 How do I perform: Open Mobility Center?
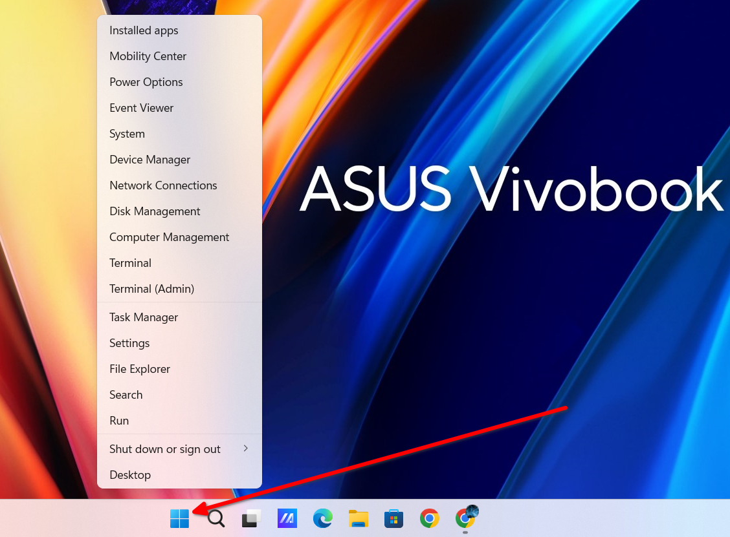(179, 56)
